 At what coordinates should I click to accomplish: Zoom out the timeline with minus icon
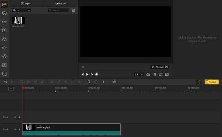[96, 82]
